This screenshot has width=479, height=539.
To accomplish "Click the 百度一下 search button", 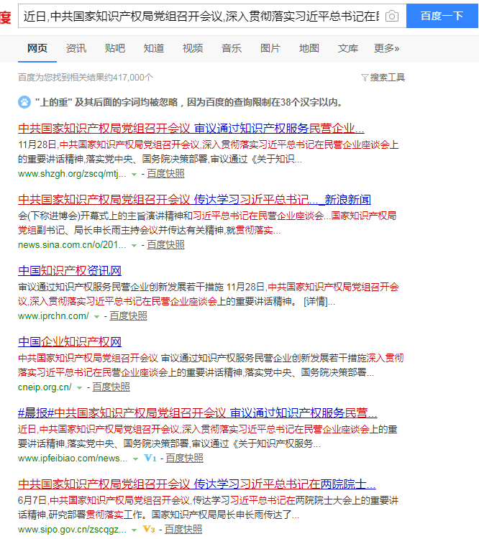I will pos(442,16).
